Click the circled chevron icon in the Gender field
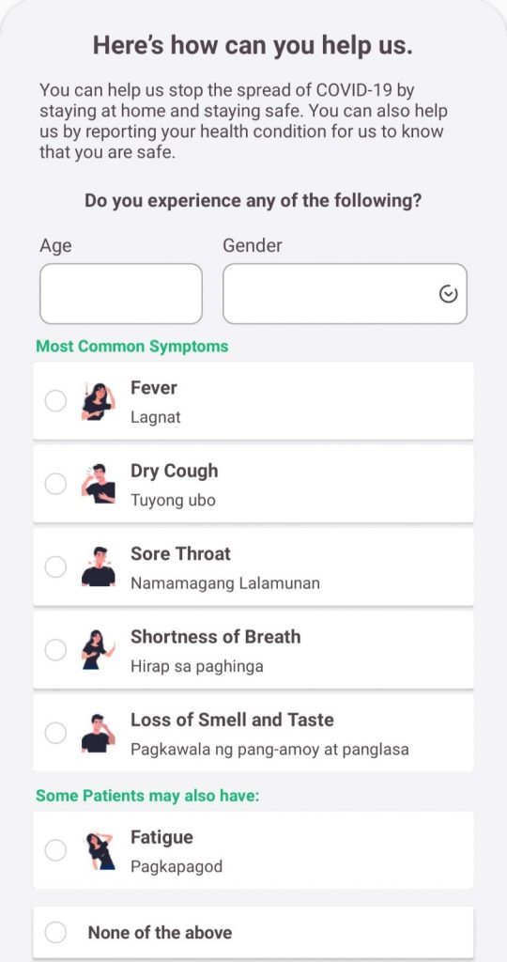The height and width of the screenshot is (962, 507). point(448,294)
